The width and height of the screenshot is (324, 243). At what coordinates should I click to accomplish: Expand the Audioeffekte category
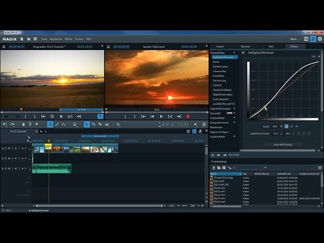234,118
